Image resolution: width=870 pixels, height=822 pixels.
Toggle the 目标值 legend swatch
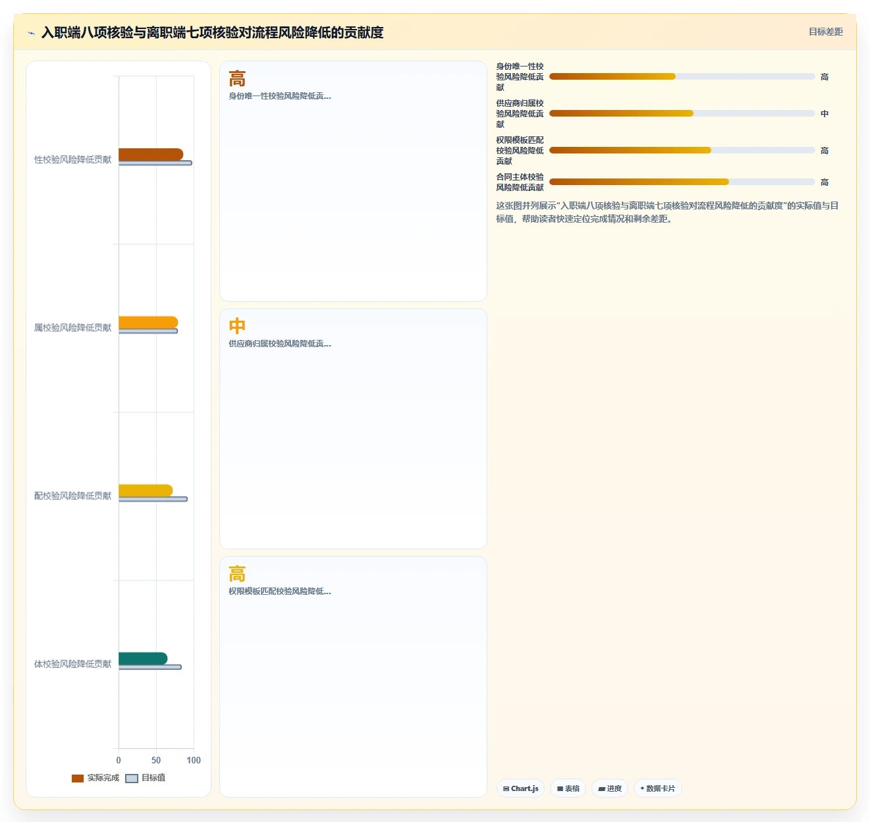pyautogui.click(x=132, y=778)
